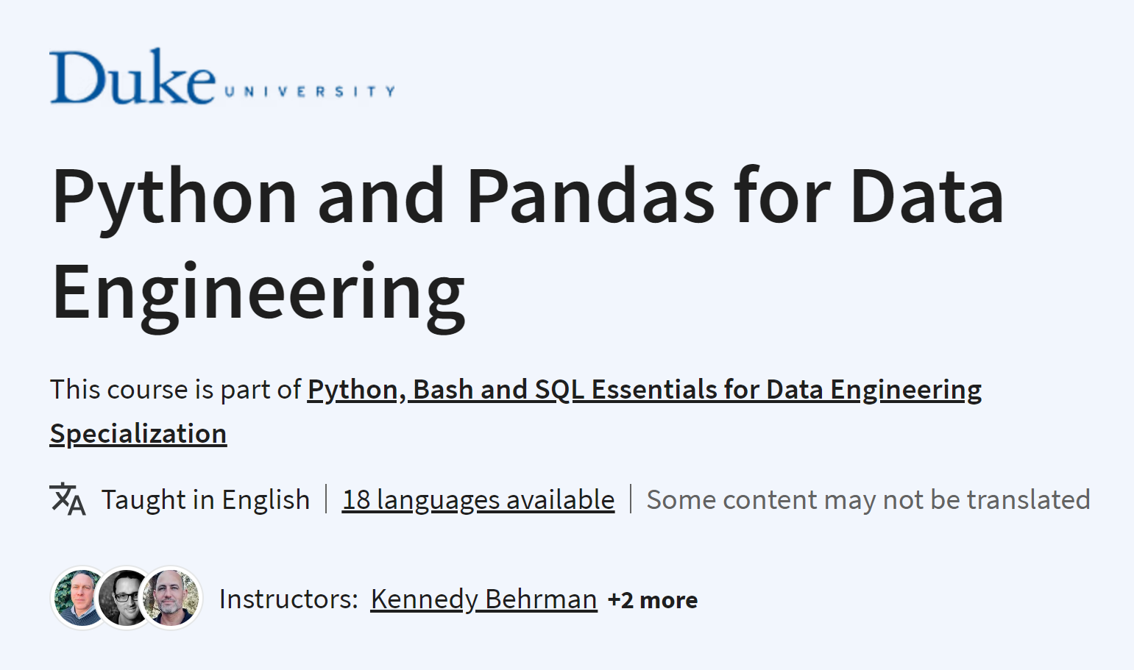Click the translate language icon

[68, 499]
